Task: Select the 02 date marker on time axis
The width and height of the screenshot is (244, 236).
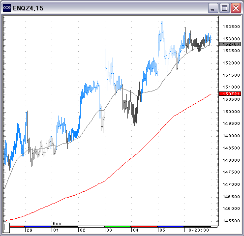Action: pyautogui.click(x=83, y=230)
